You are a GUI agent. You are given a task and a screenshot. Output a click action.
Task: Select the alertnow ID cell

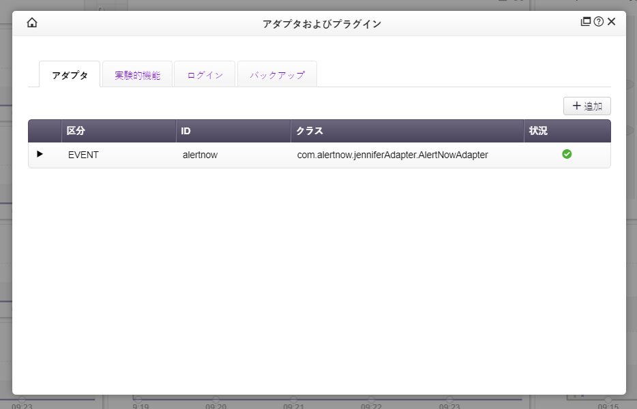[200, 155]
